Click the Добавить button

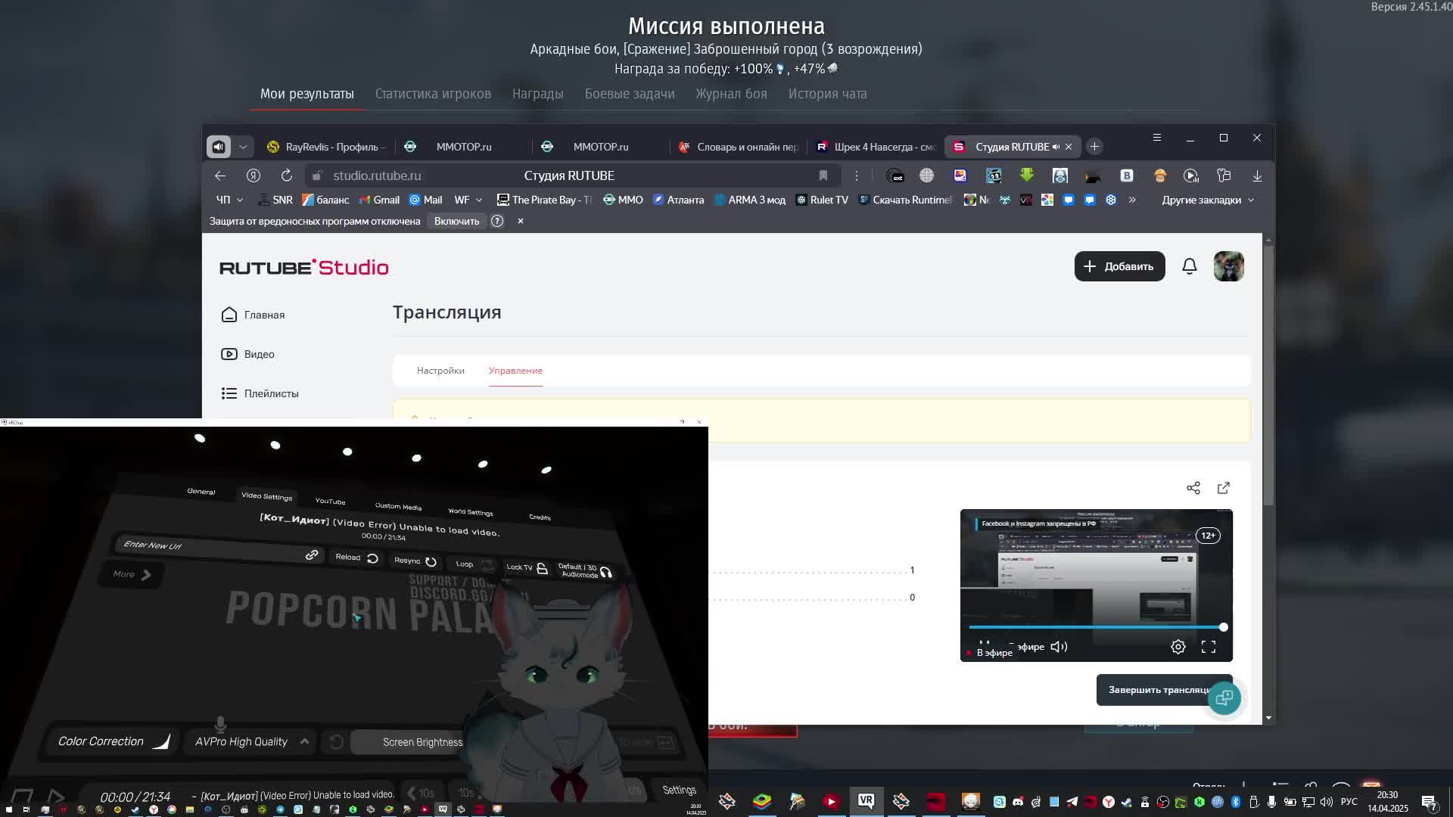1119,266
